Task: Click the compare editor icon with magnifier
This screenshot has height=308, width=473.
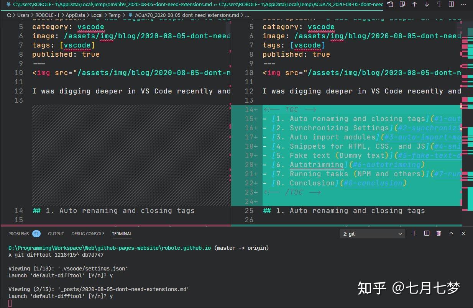Action: (402, 4)
